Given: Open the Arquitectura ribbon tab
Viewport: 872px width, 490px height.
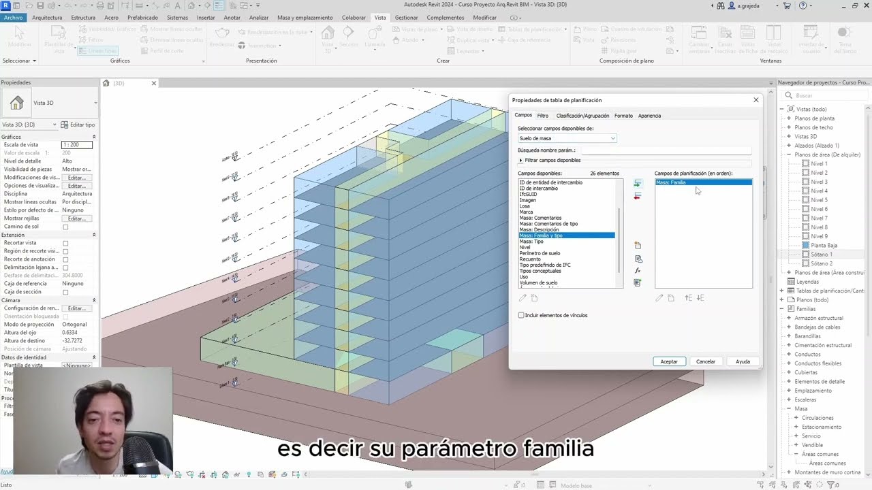Looking at the screenshot, I should pyautogui.click(x=47, y=18).
